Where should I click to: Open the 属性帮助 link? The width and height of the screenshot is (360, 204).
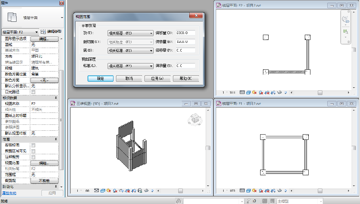(9, 193)
